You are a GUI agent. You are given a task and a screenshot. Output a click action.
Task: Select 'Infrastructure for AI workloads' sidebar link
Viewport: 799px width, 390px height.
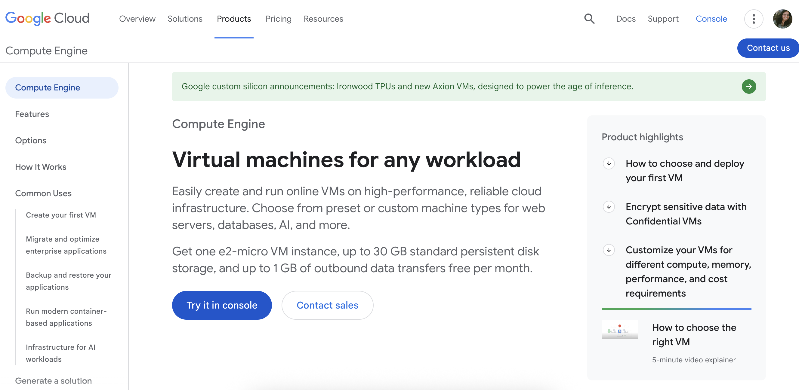click(60, 353)
